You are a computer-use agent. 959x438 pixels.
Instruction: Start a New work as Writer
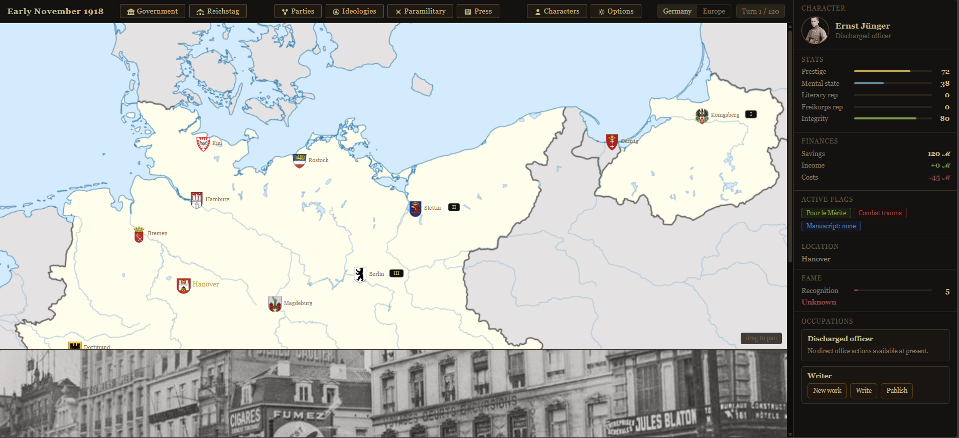(x=827, y=391)
